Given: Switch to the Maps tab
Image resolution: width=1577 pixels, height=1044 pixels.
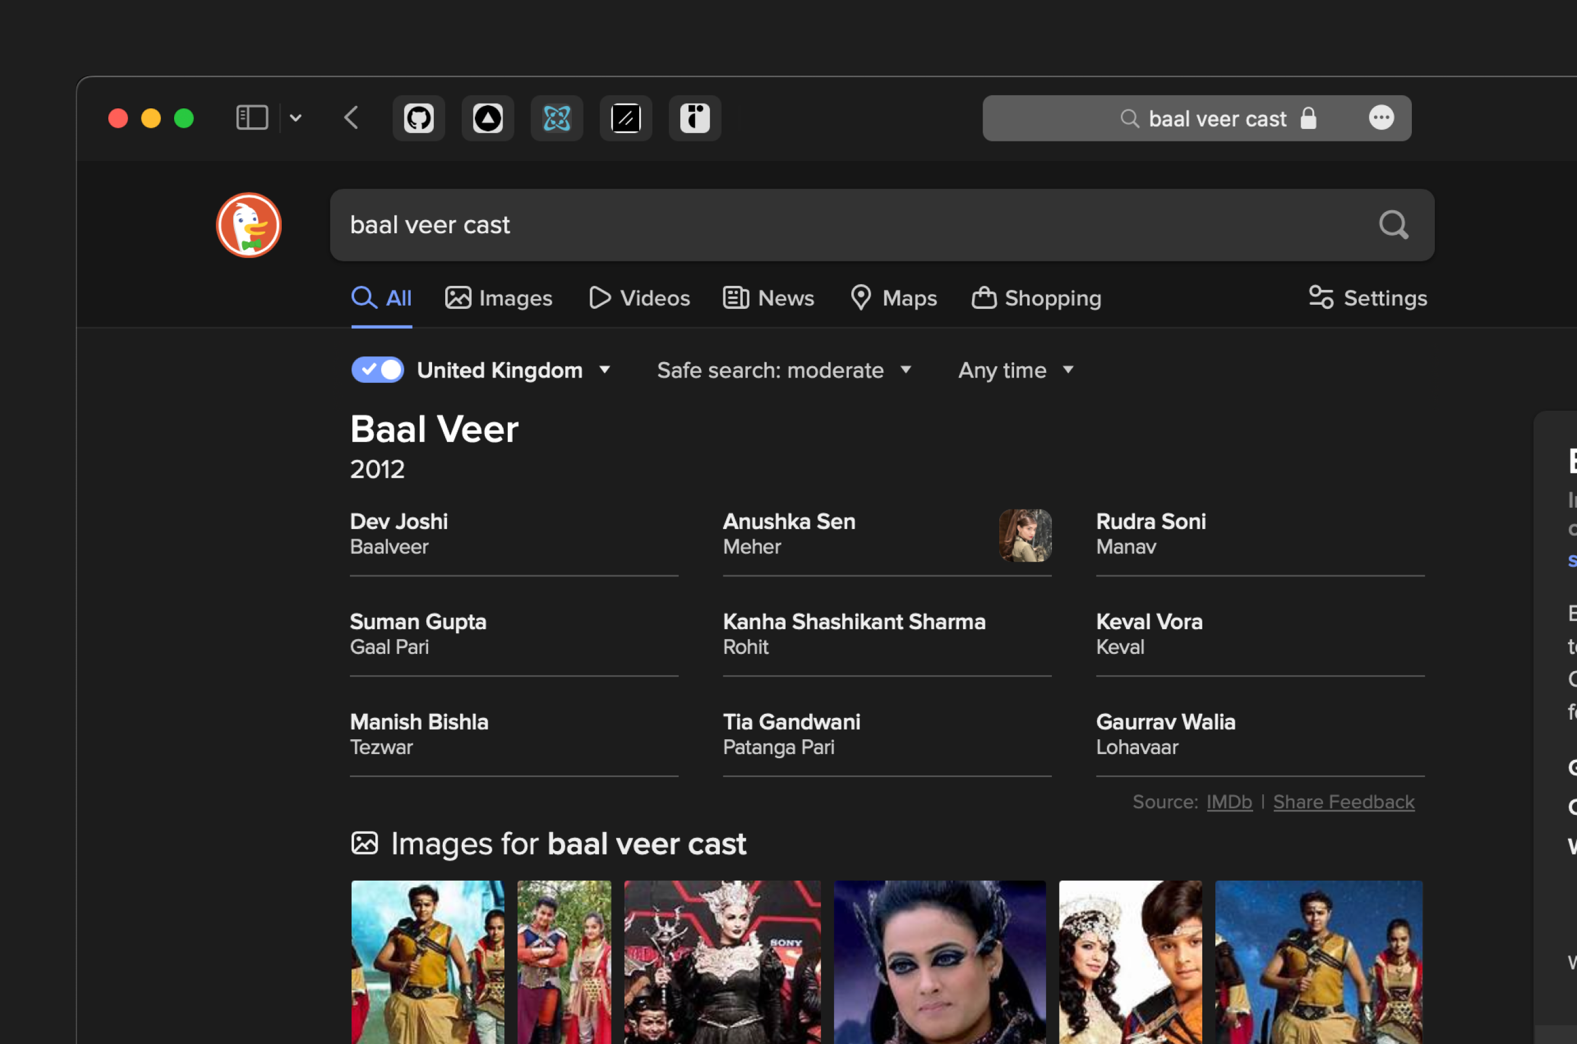Looking at the screenshot, I should pyautogui.click(x=894, y=298).
